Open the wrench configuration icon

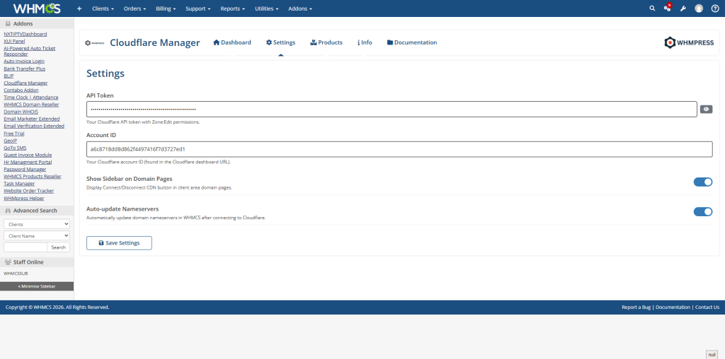click(683, 8)
